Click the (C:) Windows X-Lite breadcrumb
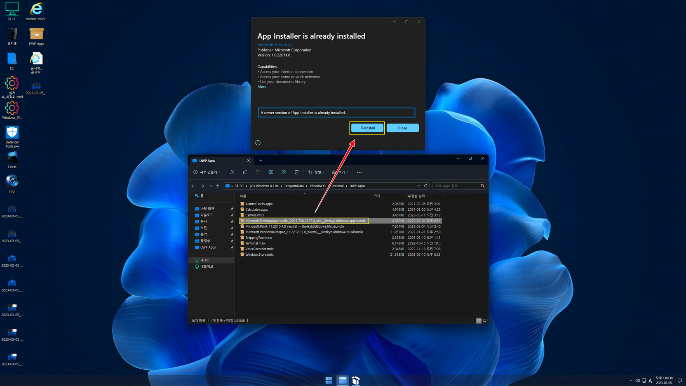686x386 pixels. [x=264, y=186]
